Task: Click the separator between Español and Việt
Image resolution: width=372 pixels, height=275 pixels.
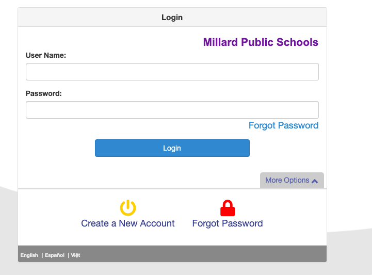Action: 68,255
